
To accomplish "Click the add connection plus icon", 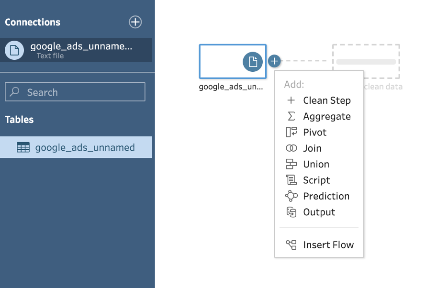I will (135, 22).
